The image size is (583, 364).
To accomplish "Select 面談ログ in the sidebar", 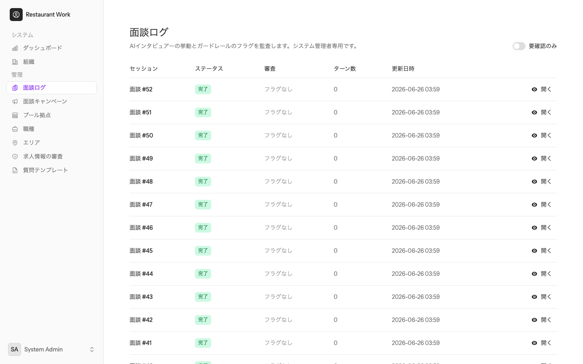I will tap(51, 88).
